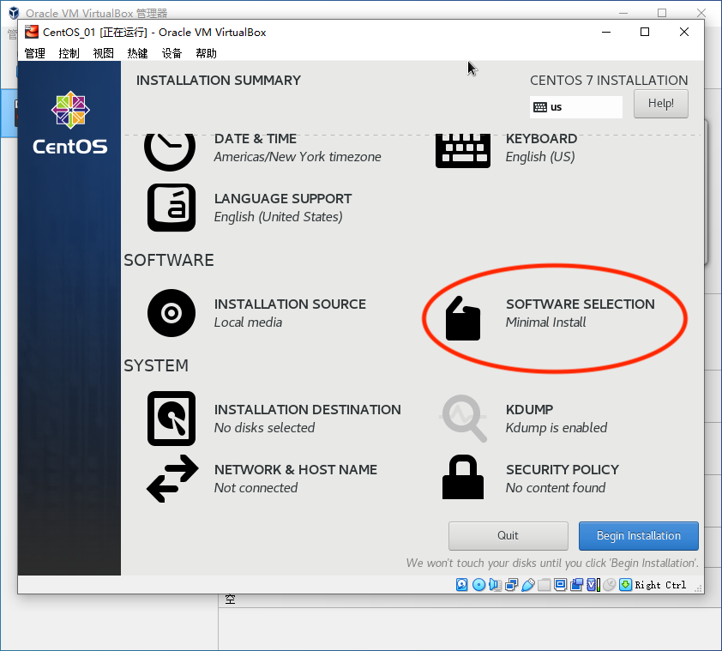Click the Right Ctrl host key label

point(660,585)
